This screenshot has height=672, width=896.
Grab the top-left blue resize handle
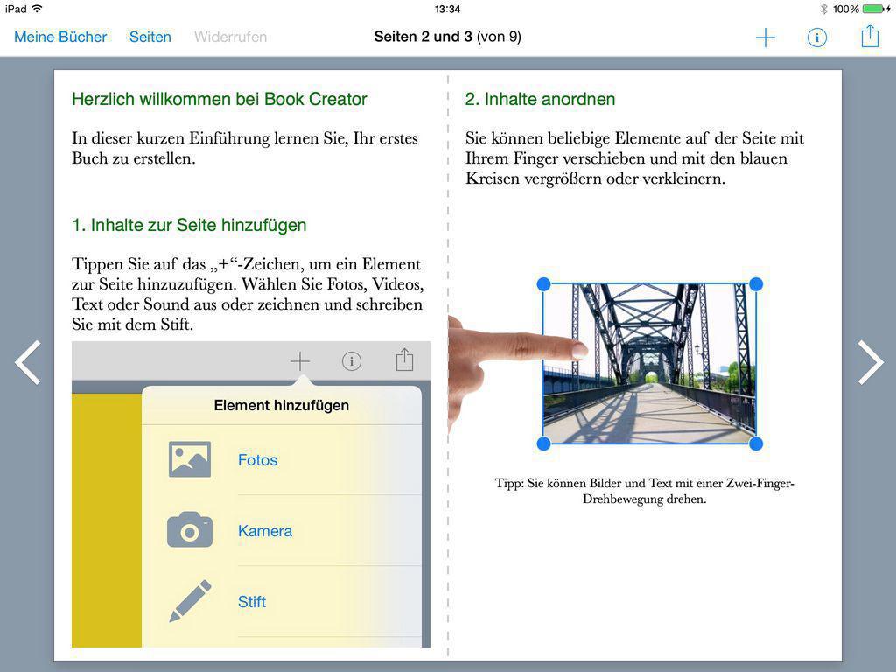544,283
